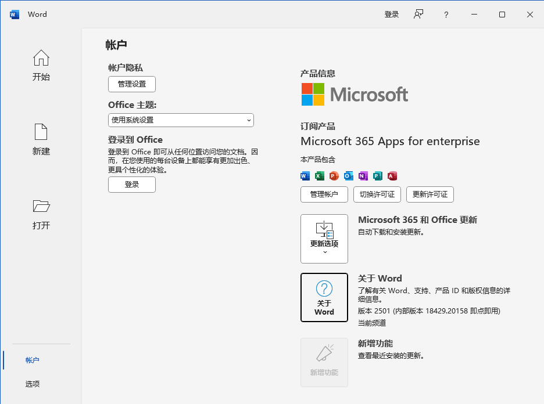The height and width of the screenshot is (404, 544).
Task: Click the PowerPoint app icon
Action: pyautogui.click(x=334, y=176)
